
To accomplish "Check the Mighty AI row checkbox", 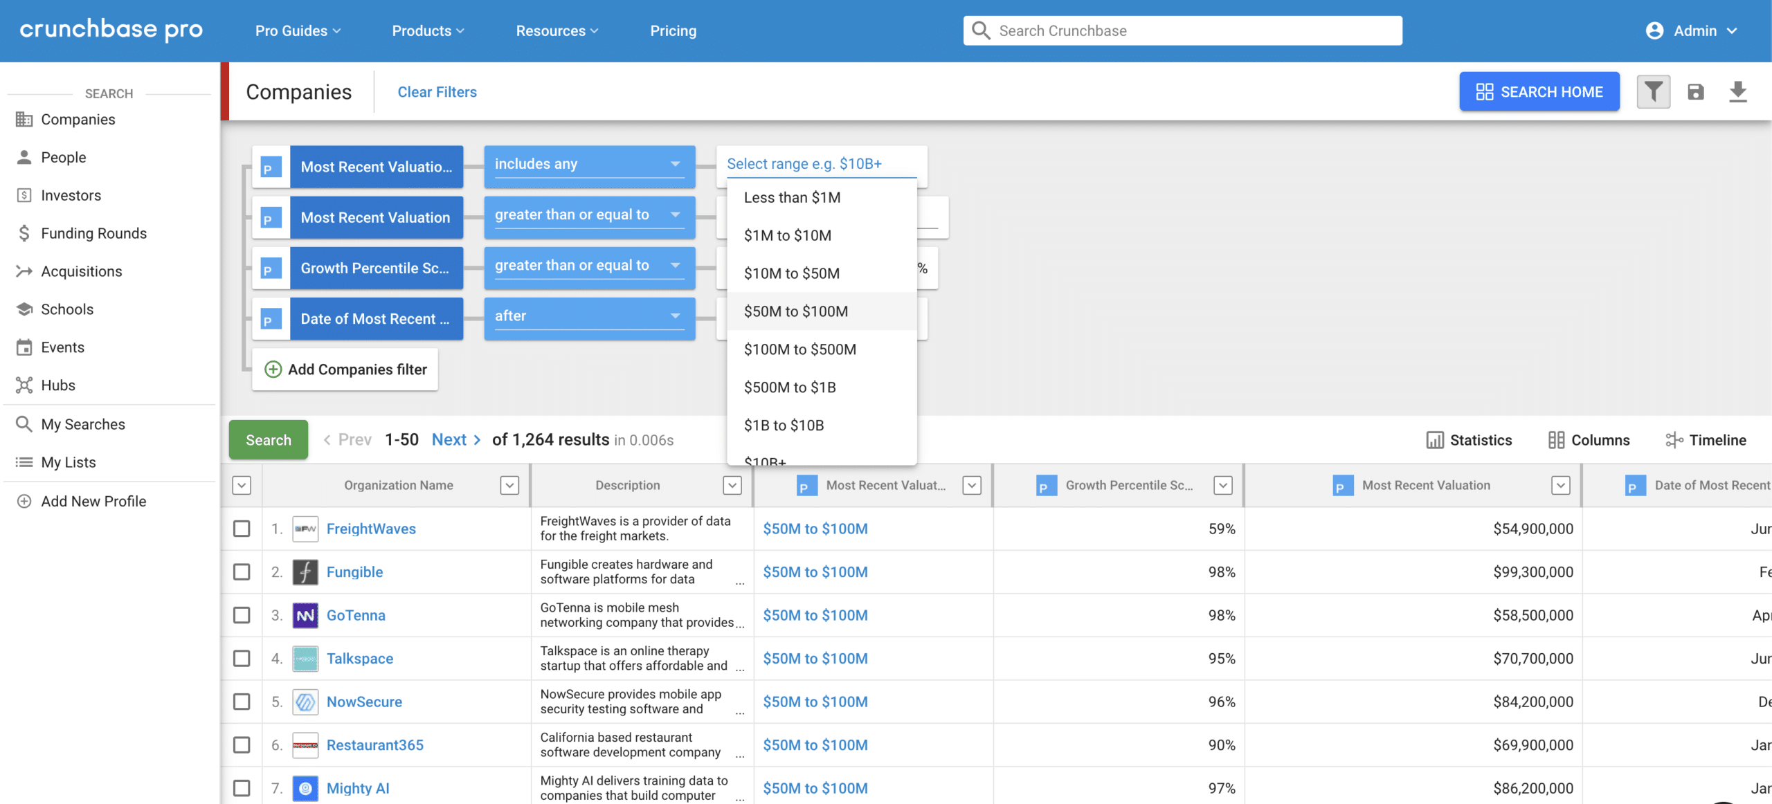I will click(x=242, y=788).
